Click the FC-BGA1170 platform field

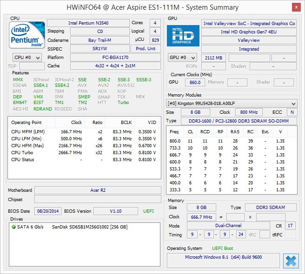coord(115,58)
